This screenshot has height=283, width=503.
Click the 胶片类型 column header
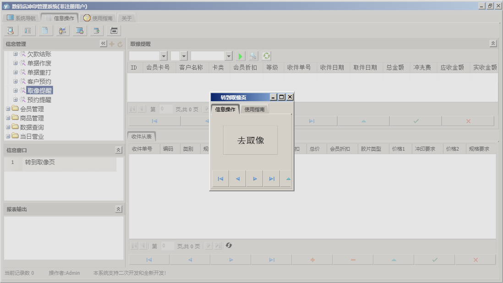(371, 149)
